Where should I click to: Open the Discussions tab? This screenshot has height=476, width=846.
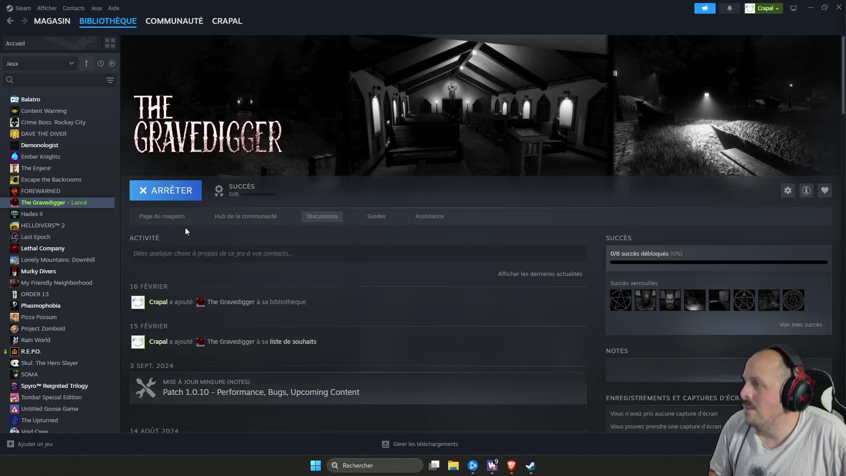click(x=322, y=216)
